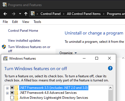This screenshot has height=101, width=125.
Task: Toggle .NET Framework 4.8 Advanced Services checkbox
Action: tap(12, 93)
